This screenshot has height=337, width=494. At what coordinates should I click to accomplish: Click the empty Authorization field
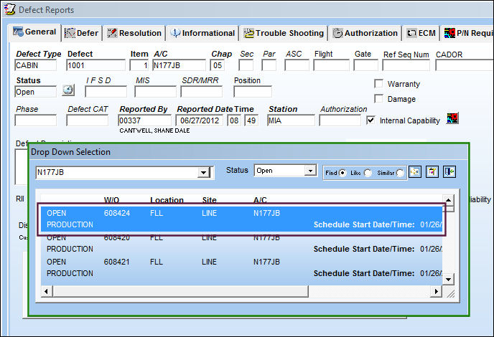pos(340,120)
